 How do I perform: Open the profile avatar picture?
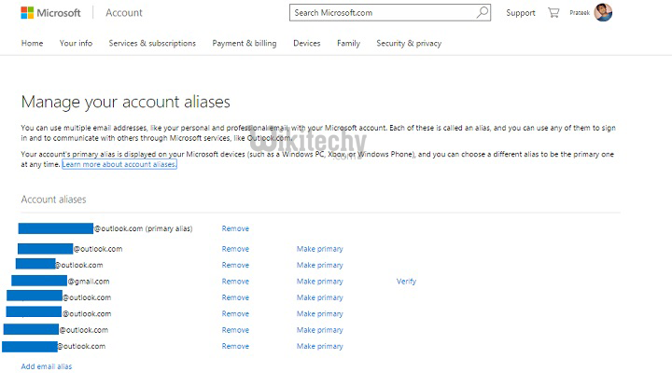click(x=603, y=13)
